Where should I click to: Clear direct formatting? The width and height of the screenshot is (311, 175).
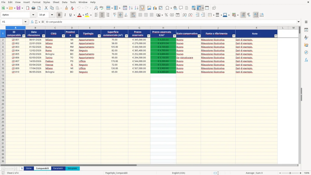[x=72, y=8]
